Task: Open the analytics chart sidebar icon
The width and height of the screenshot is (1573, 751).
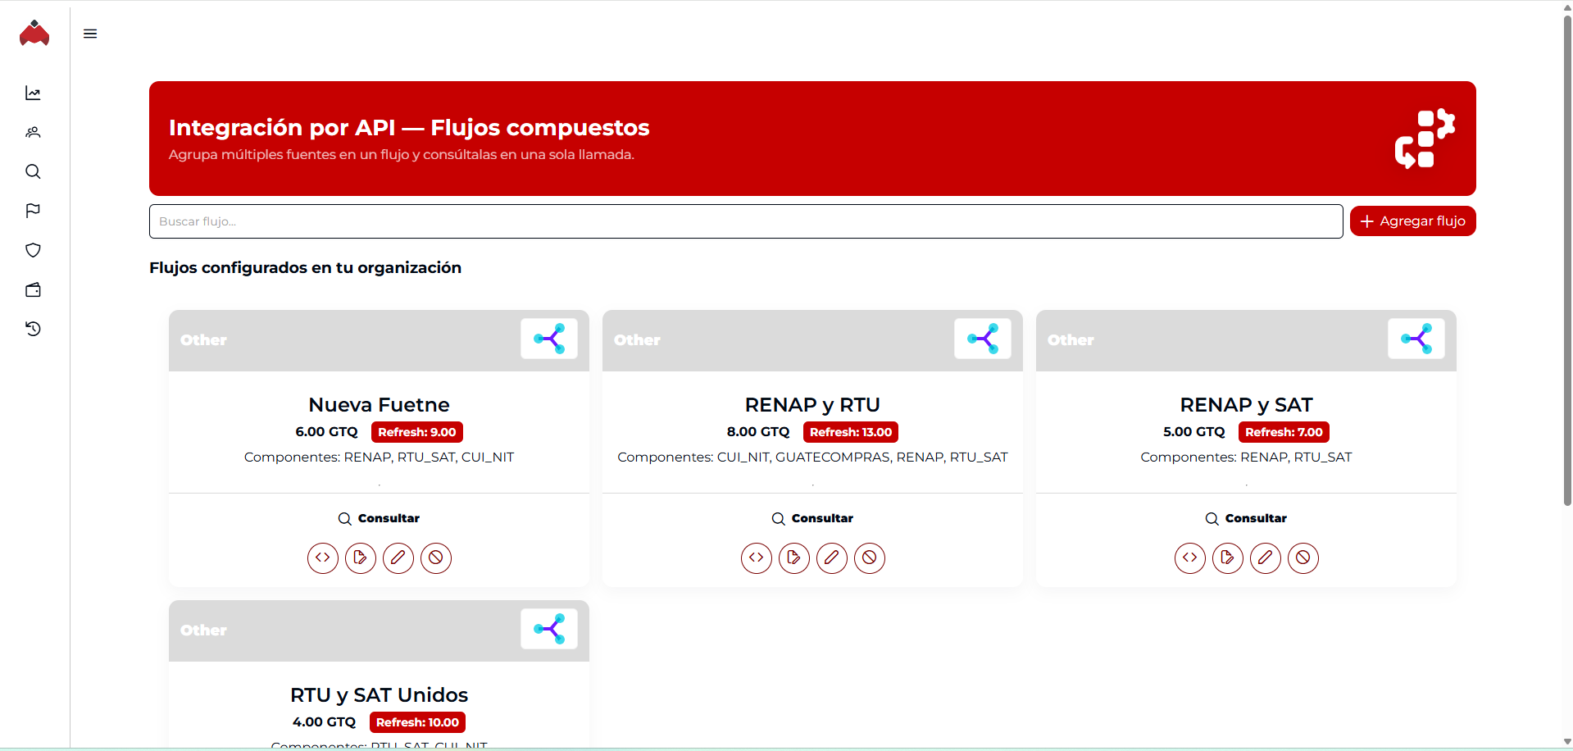Action: pyautogui.click(x=33, y=93)
